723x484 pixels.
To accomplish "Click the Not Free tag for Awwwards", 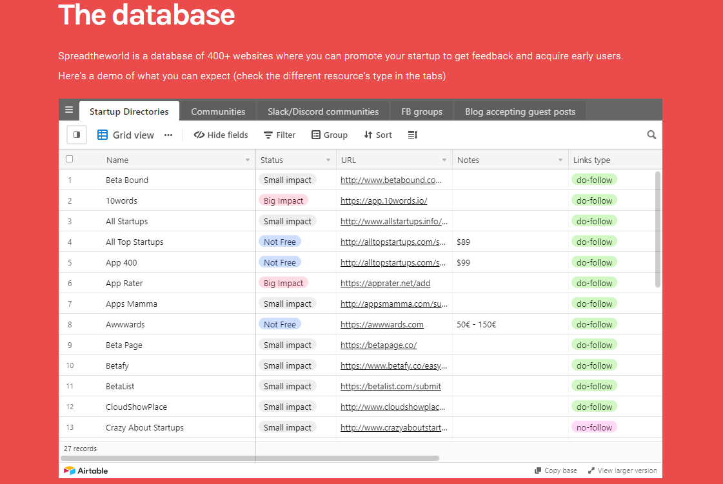I will point(279,324).
